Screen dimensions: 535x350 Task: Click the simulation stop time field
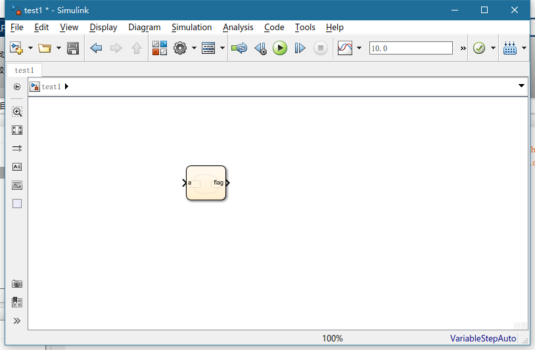pyautogui.click(x=411, y=48)
